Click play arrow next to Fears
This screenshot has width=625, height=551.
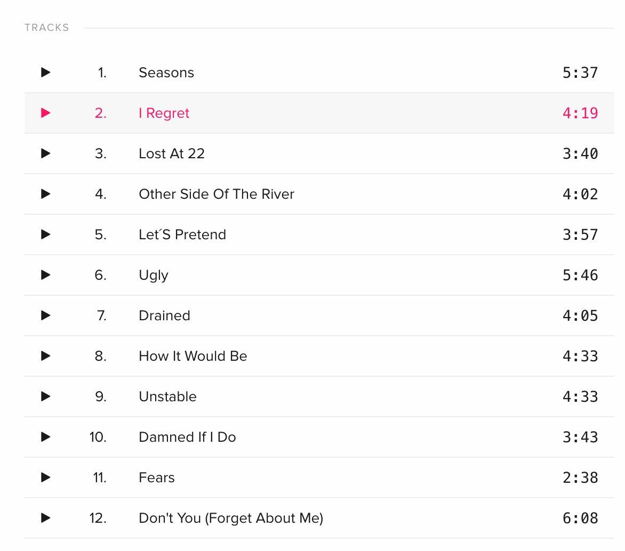[x=46, y=477]
